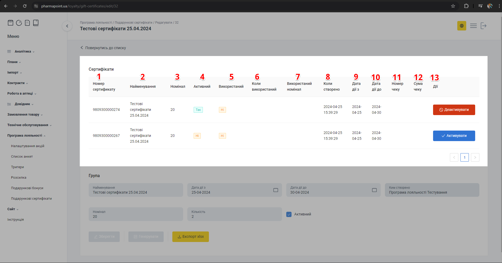Open the pie chart icon in sidebar
502x263 pixels.
pyautogui.click(x=19, y=23)
